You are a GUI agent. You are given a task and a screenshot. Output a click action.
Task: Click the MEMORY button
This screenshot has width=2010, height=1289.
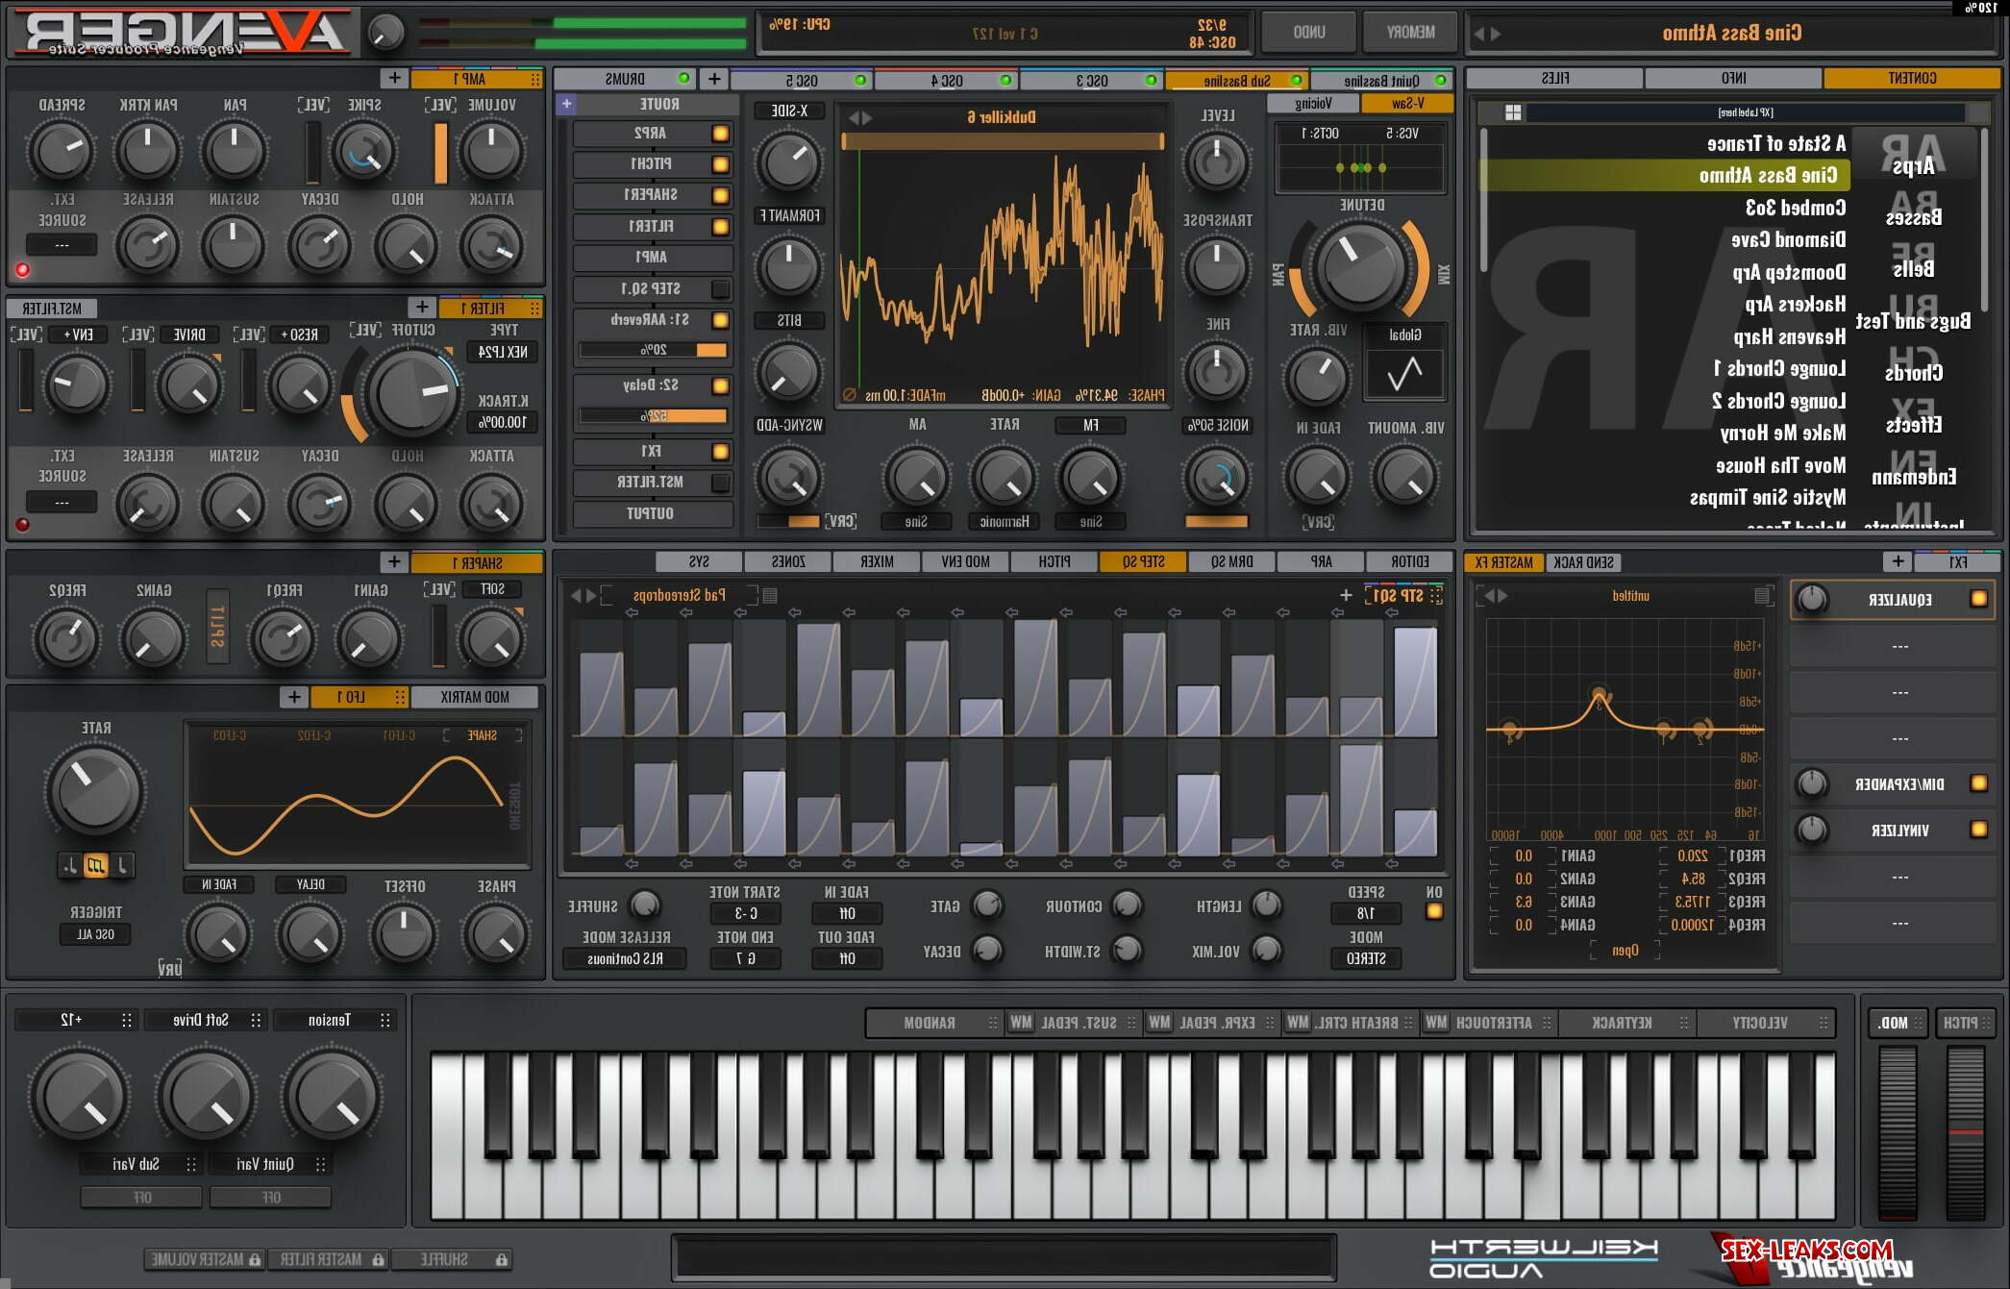click(1410, 32)
